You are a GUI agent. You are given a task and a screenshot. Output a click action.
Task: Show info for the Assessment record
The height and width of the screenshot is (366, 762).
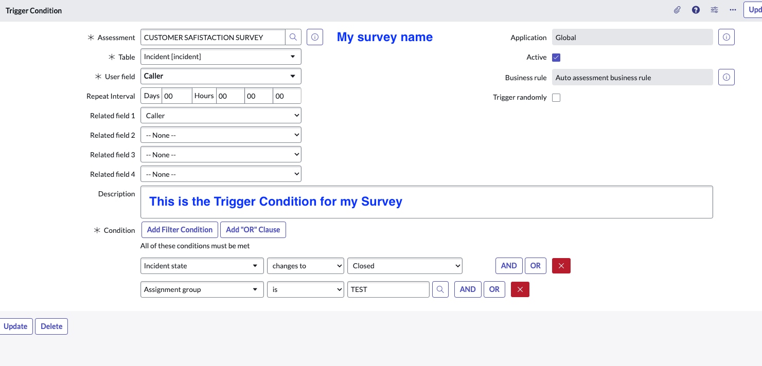[x=315, y=37]
